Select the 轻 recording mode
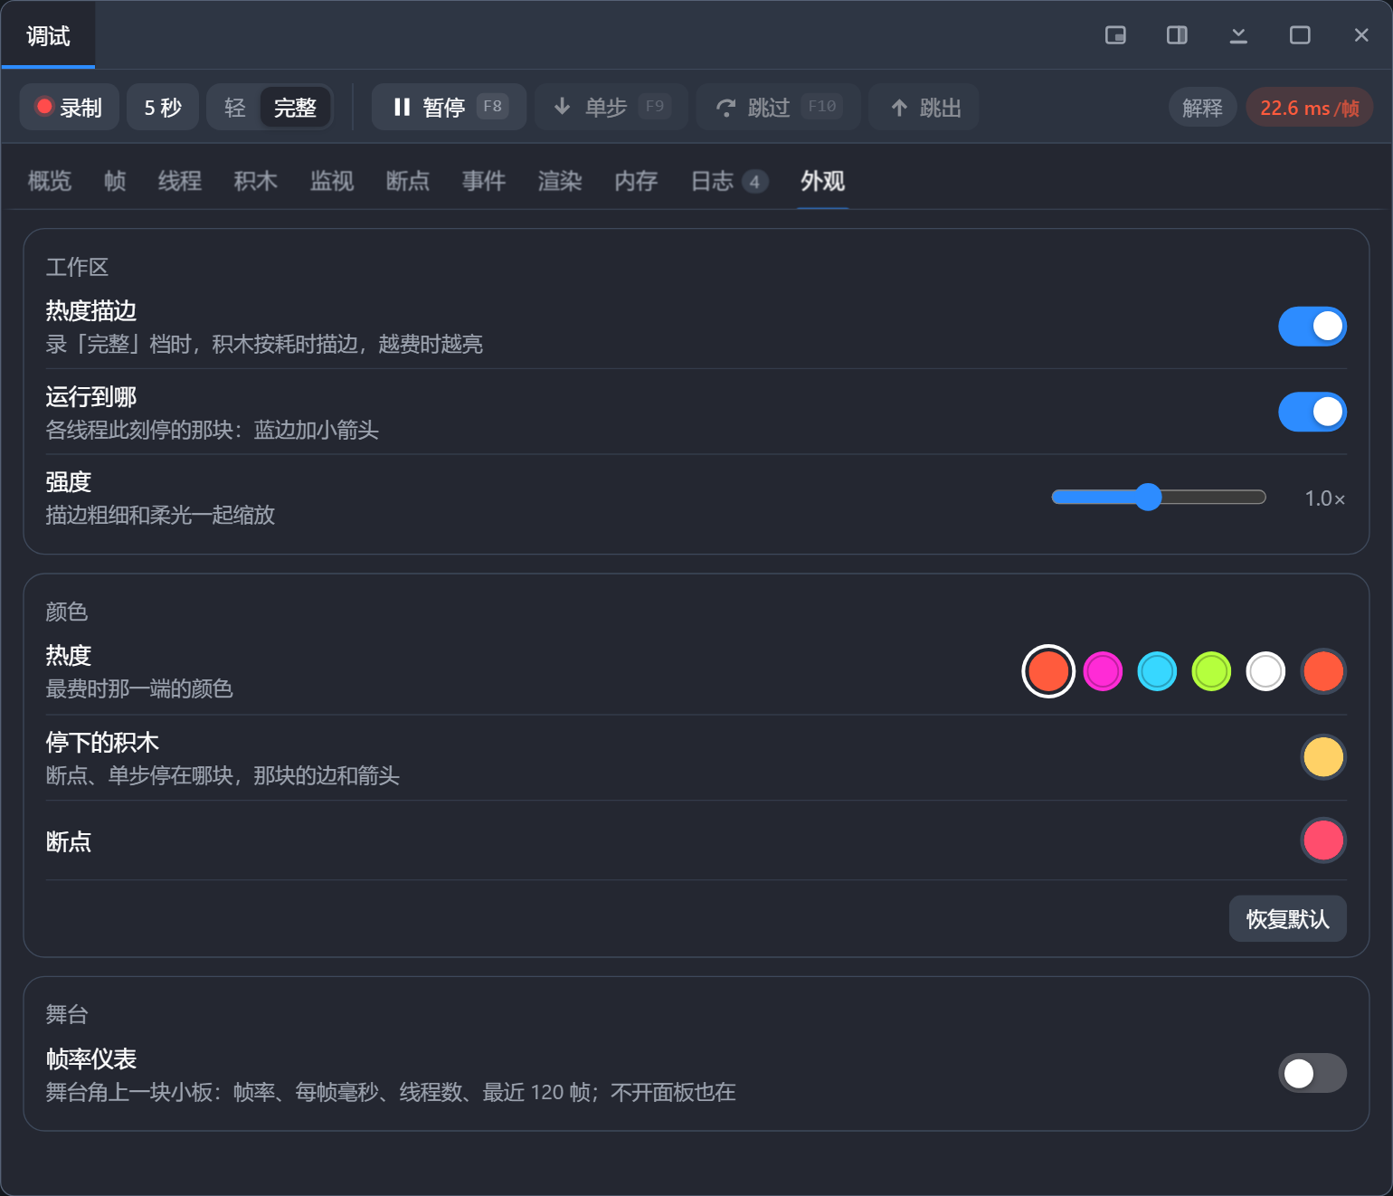Screen dimensions: 1393x1196 [235, 108]
